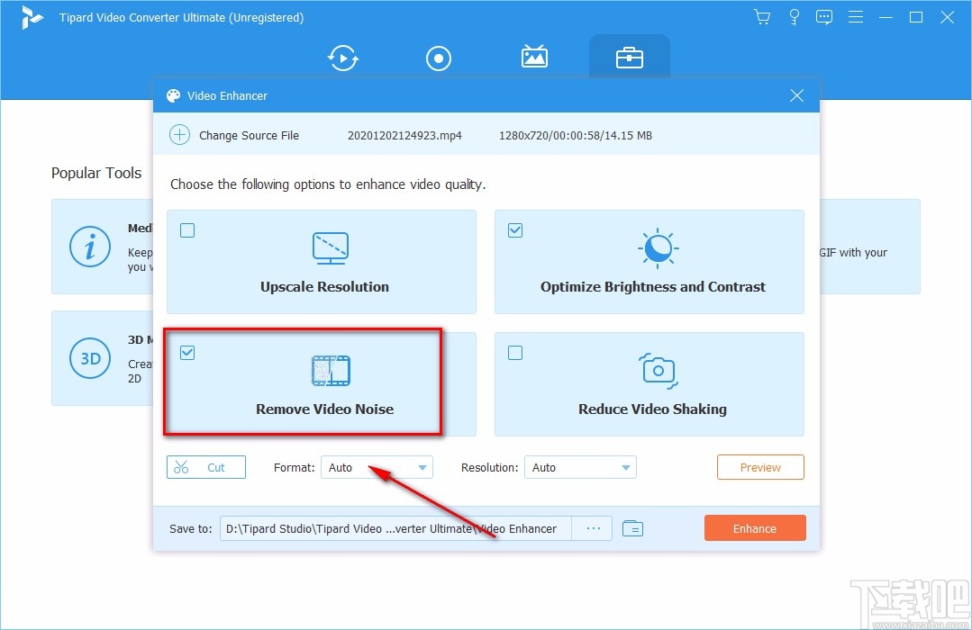Open the MV maker tab
The image size is (972, 630).
point(533,57)
